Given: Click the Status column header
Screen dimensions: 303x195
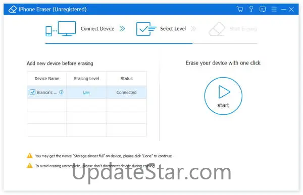Looking at the screenshot, I should (x=127, y=79).
